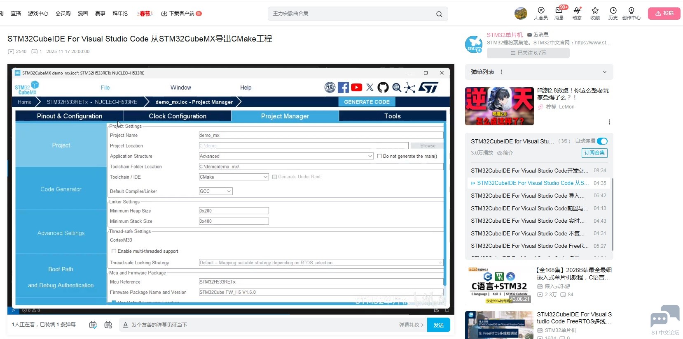Open more options on 呜潮2.8 ad card
Viewport: 683px width, 339px height.
(609, 122)
